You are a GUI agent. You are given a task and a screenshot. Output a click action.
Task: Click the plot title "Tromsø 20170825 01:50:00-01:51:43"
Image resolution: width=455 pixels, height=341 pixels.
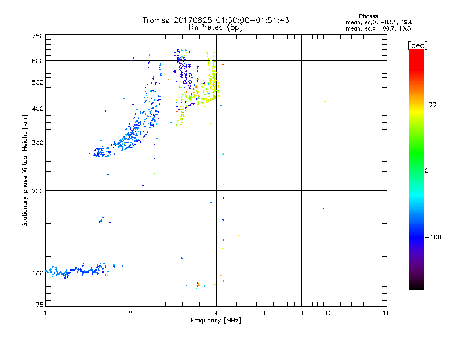(x=216, y=20)
